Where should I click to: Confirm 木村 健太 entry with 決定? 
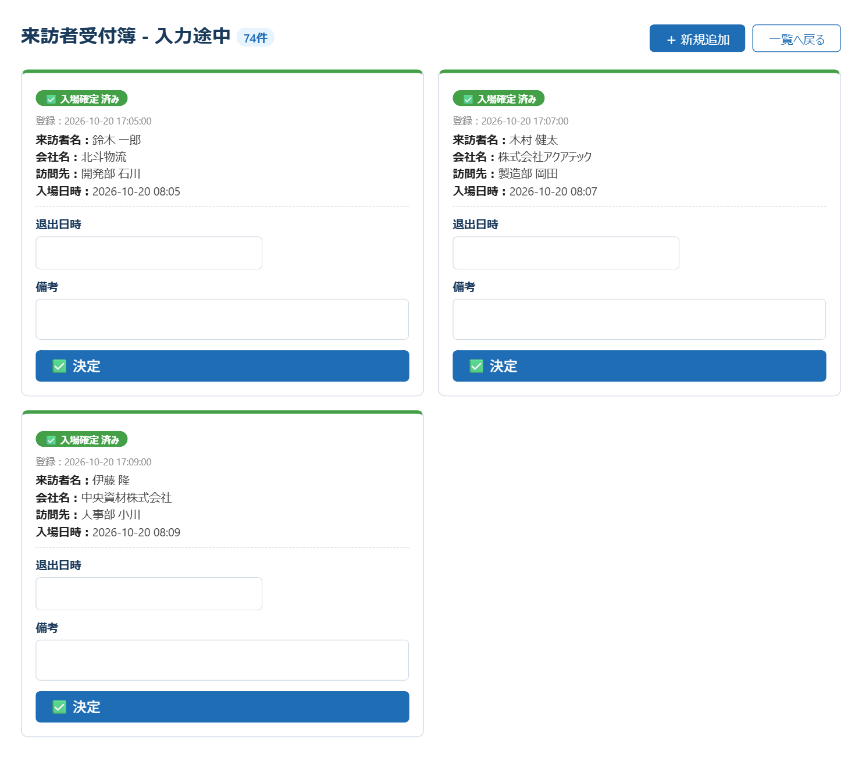639,366
